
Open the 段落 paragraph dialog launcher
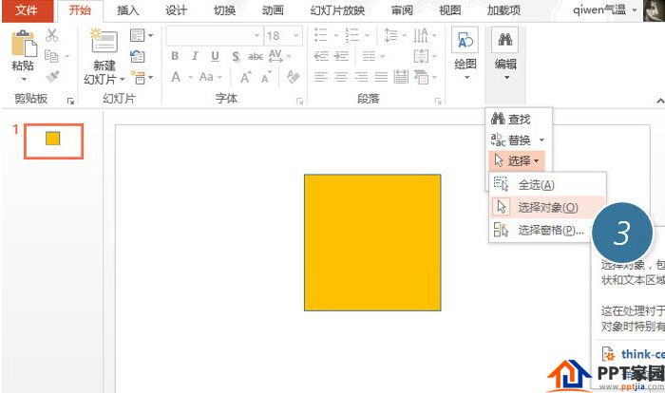click(x=438, y=101)
